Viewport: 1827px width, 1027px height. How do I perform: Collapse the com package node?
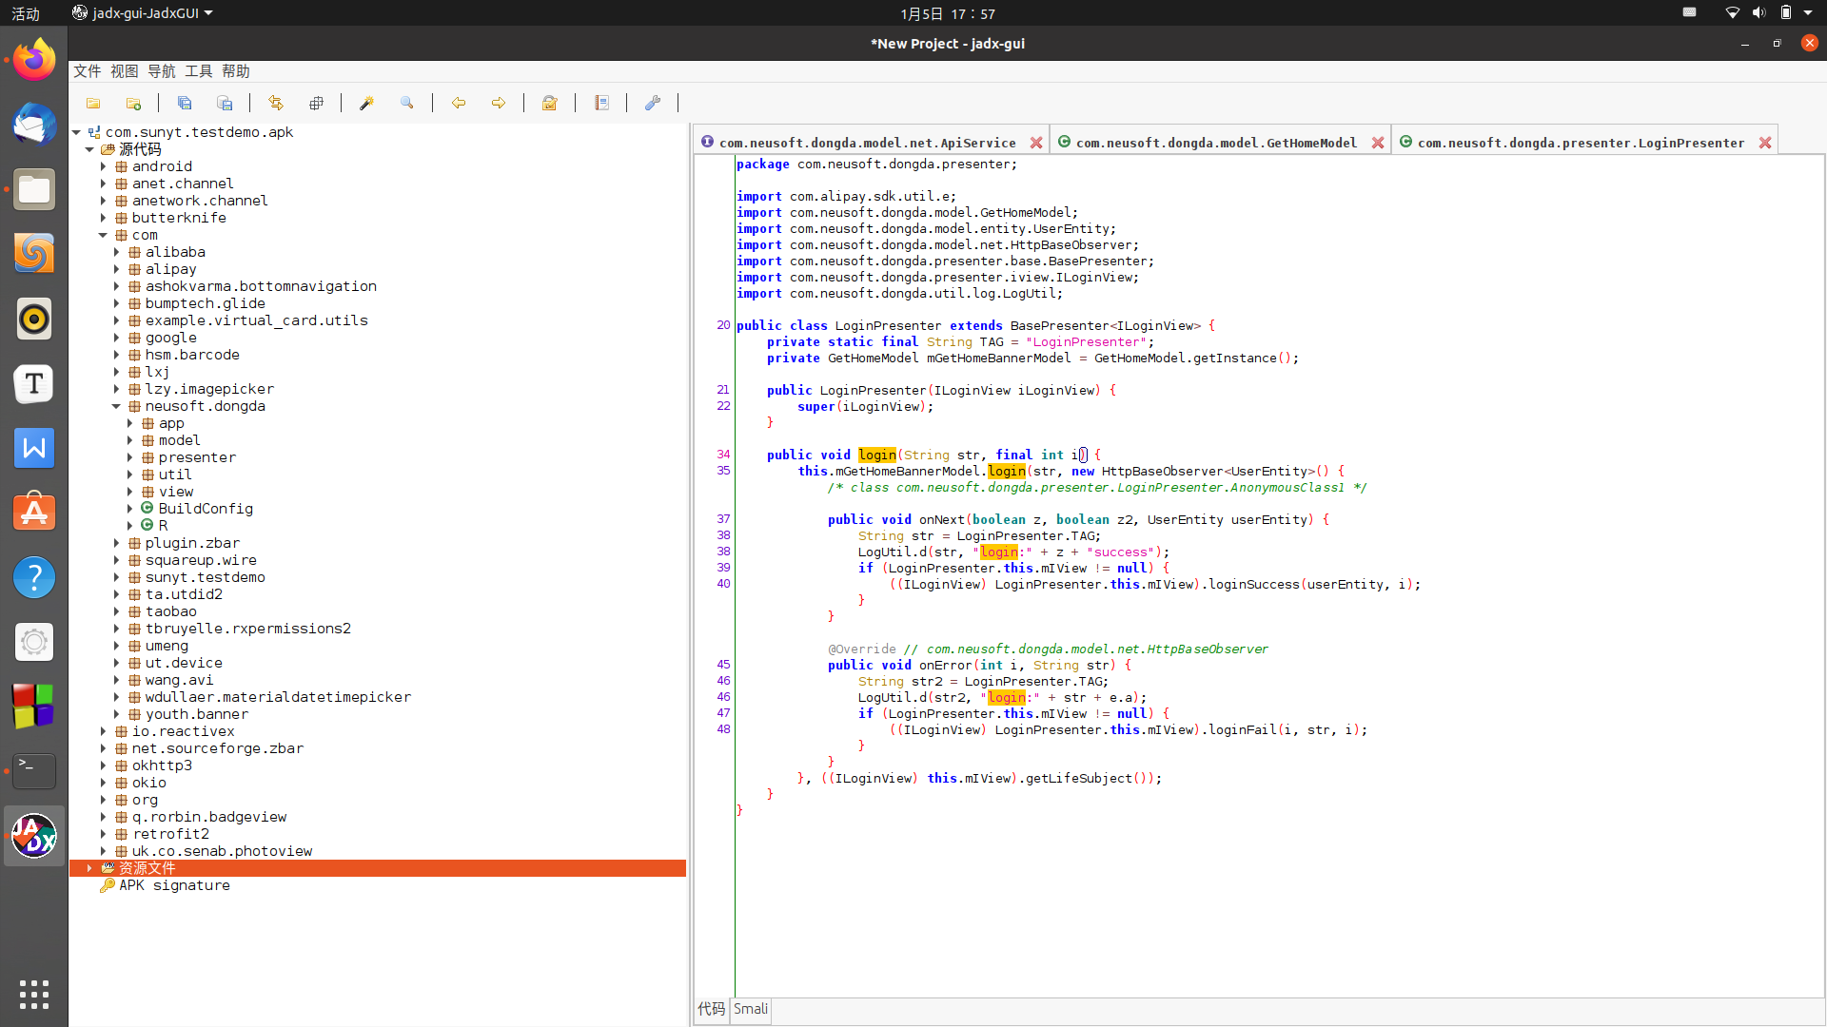(x=104, y=235)
